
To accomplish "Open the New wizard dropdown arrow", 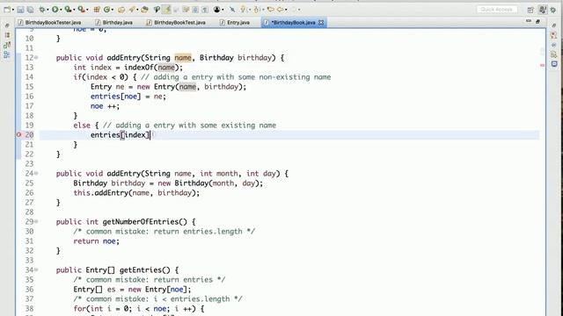I will point(13,10).
